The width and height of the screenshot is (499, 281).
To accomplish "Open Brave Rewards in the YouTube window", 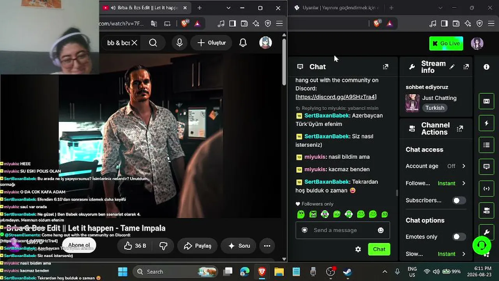I will pos(197,23).
